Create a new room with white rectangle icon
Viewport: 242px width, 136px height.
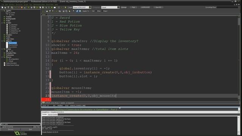click(54, 8)
